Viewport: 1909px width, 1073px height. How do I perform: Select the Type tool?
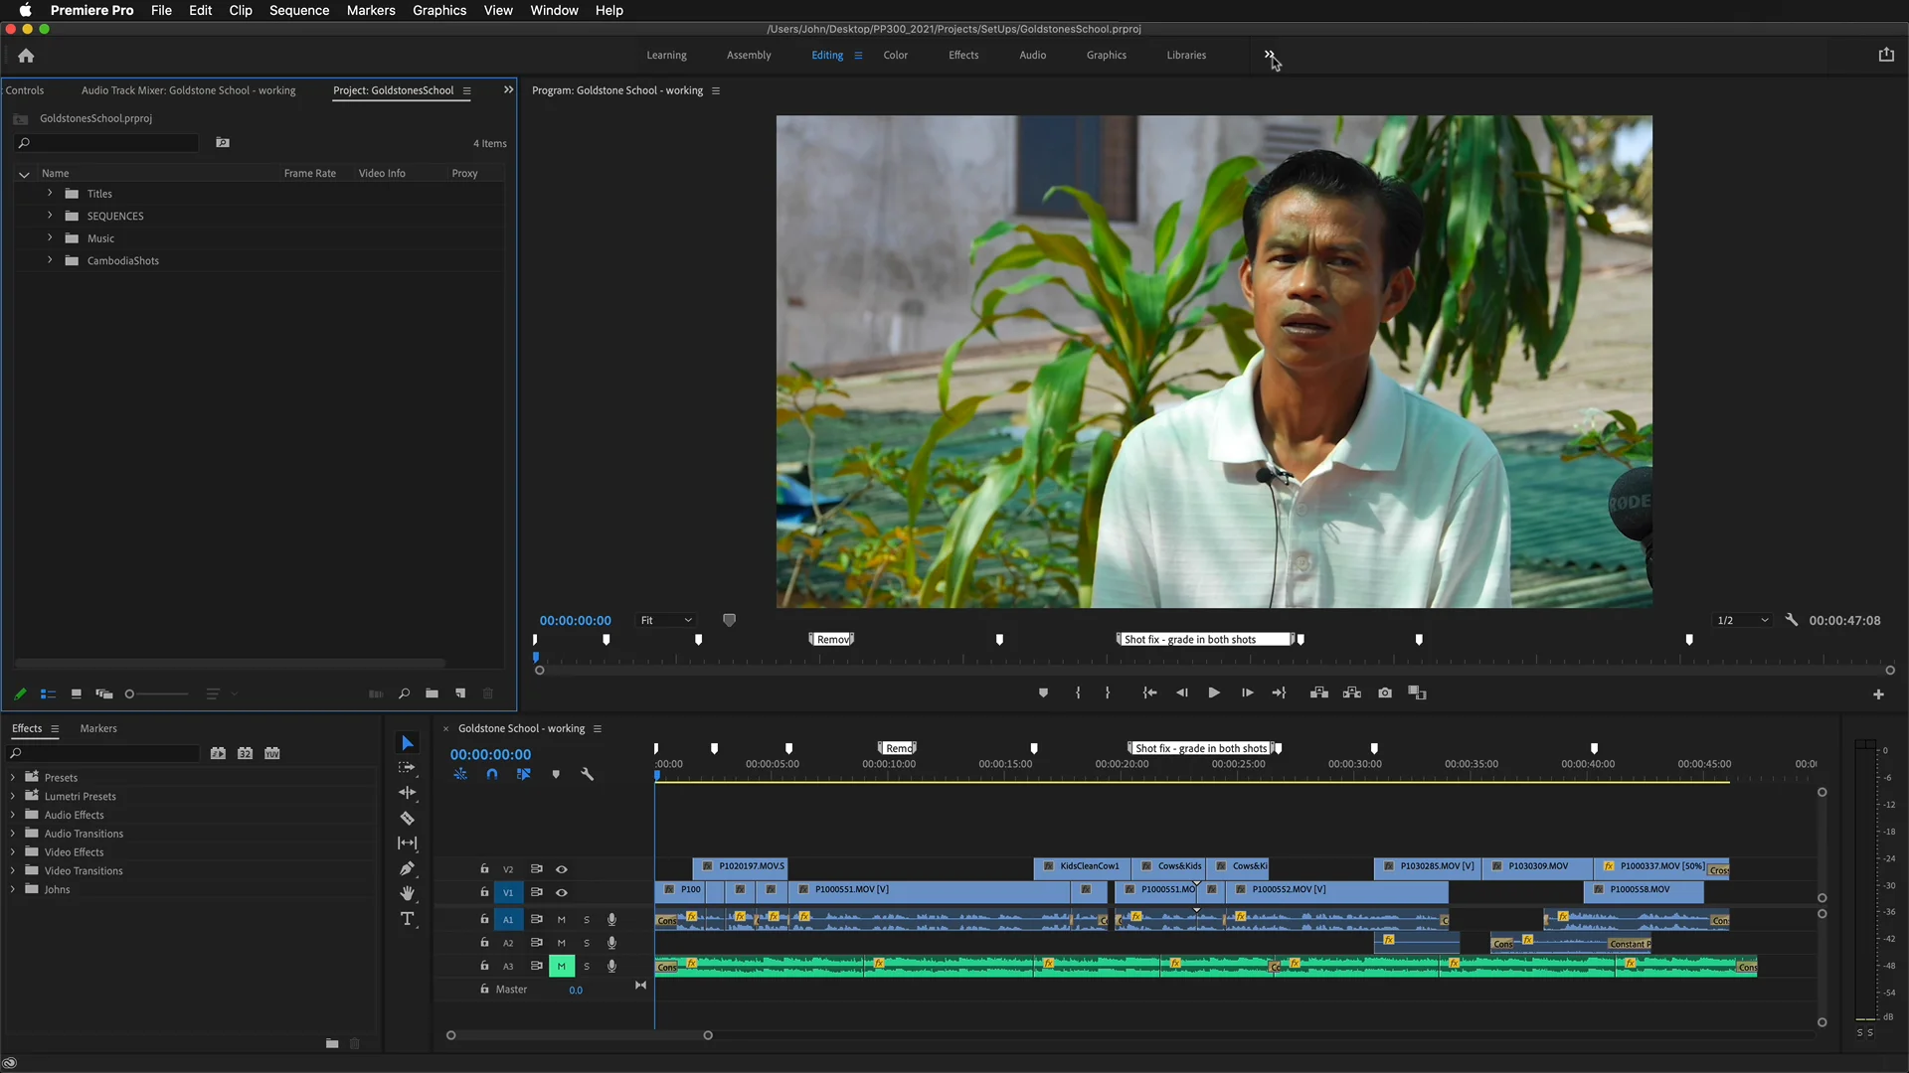point(407,919)
